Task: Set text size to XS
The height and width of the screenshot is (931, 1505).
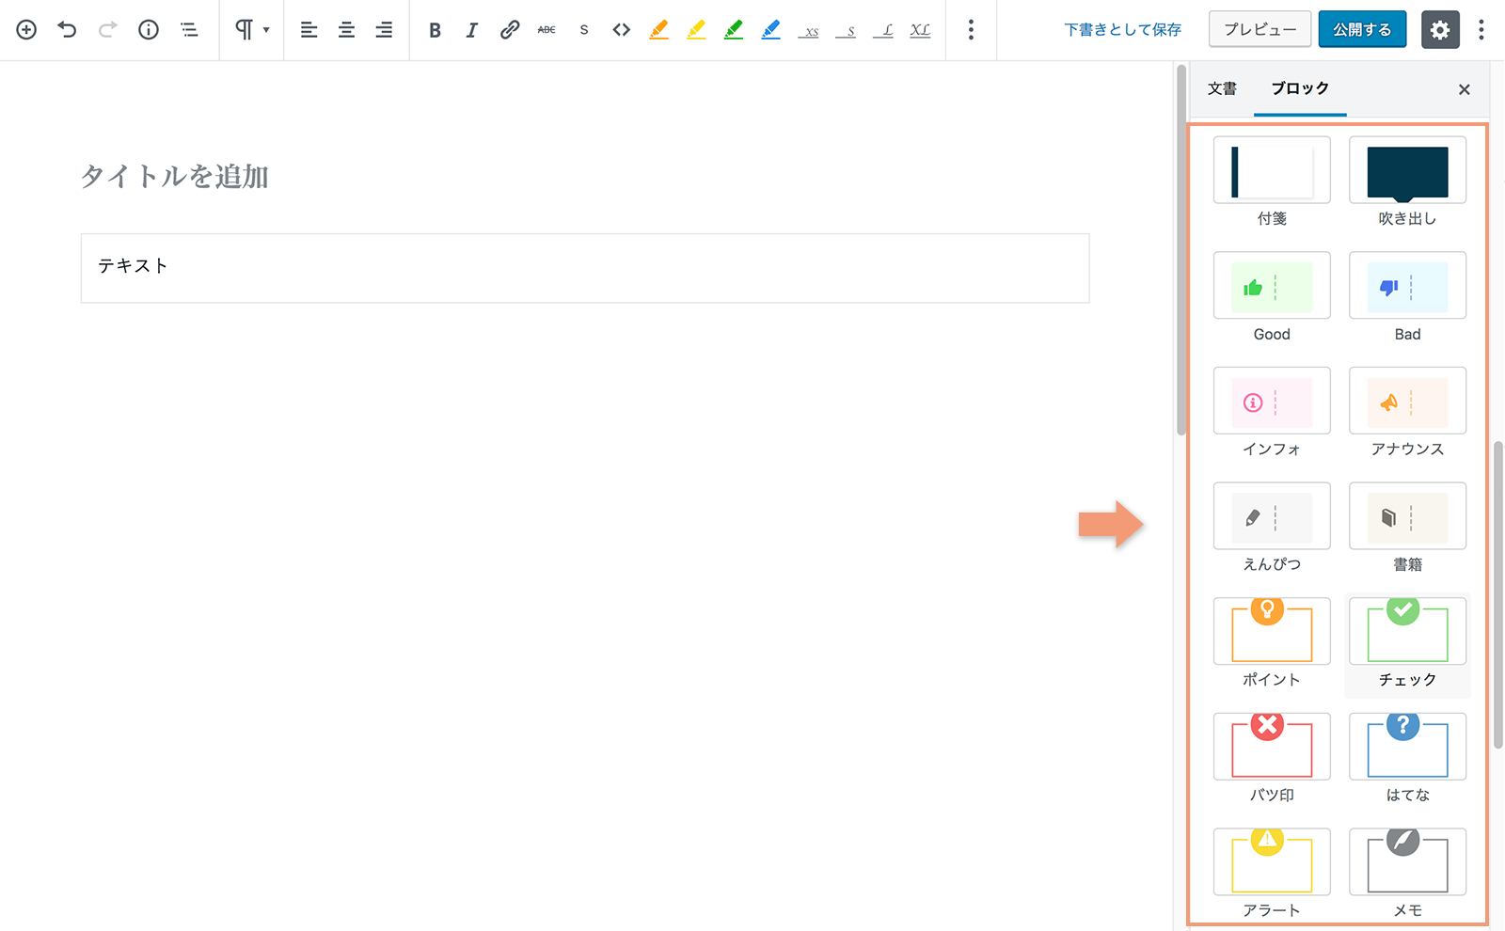Action: click(809, 30)
